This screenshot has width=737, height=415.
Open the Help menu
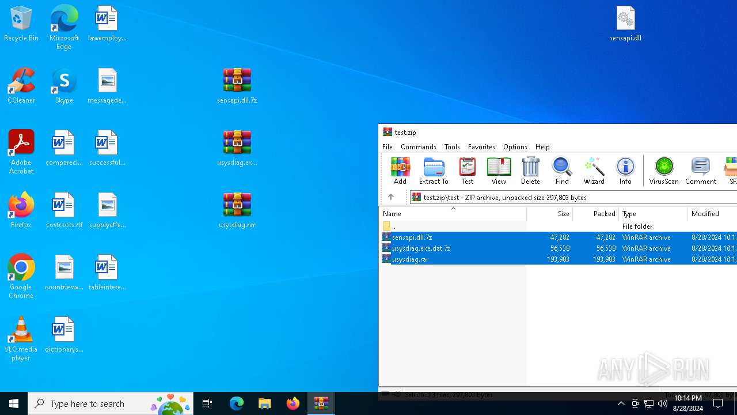click(542, 147)
